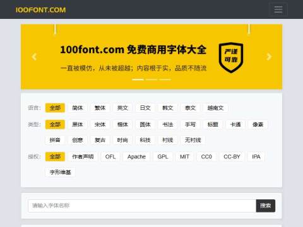Click the 严谨可靠 shield badge
This screenshot has height=227, width=303.
point(231,57)
